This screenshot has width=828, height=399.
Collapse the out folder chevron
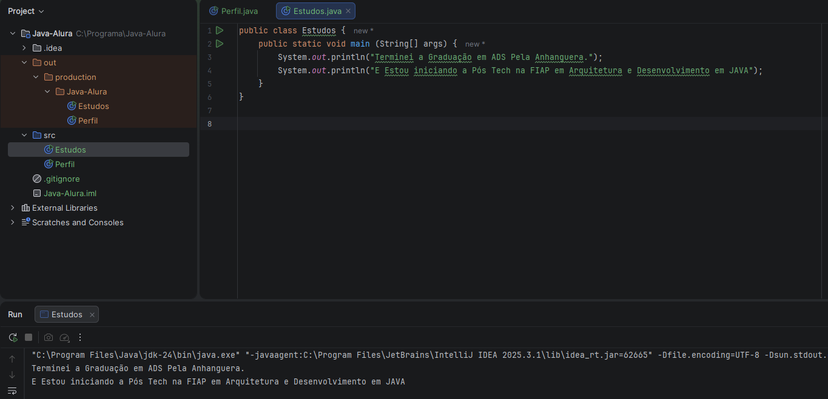24,62
